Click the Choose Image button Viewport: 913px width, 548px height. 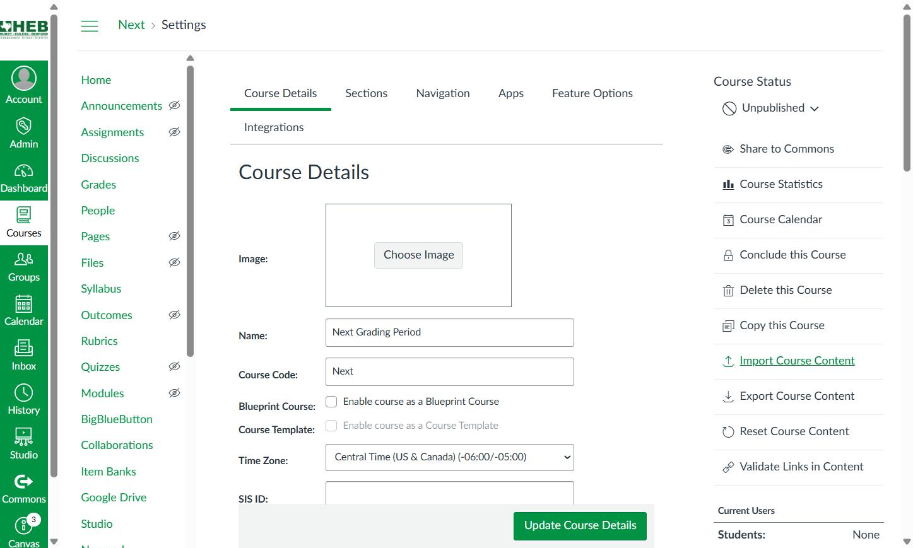(419, 255)
